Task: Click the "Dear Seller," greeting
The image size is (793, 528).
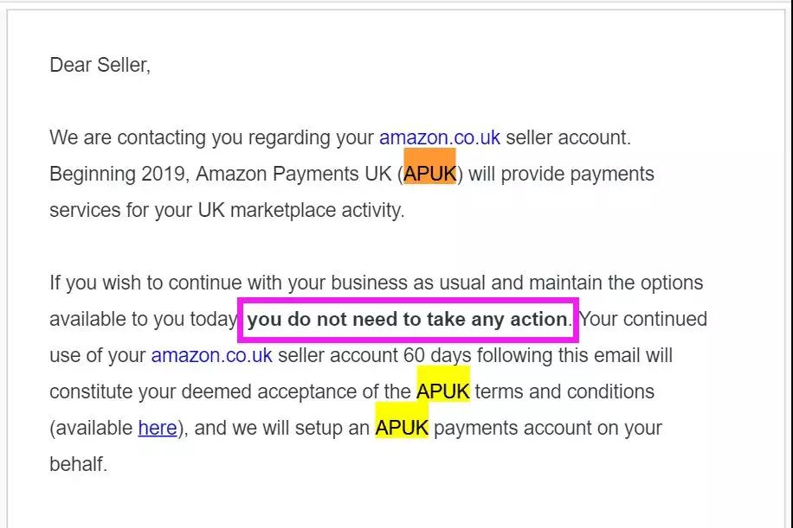Action: point(100,65)
